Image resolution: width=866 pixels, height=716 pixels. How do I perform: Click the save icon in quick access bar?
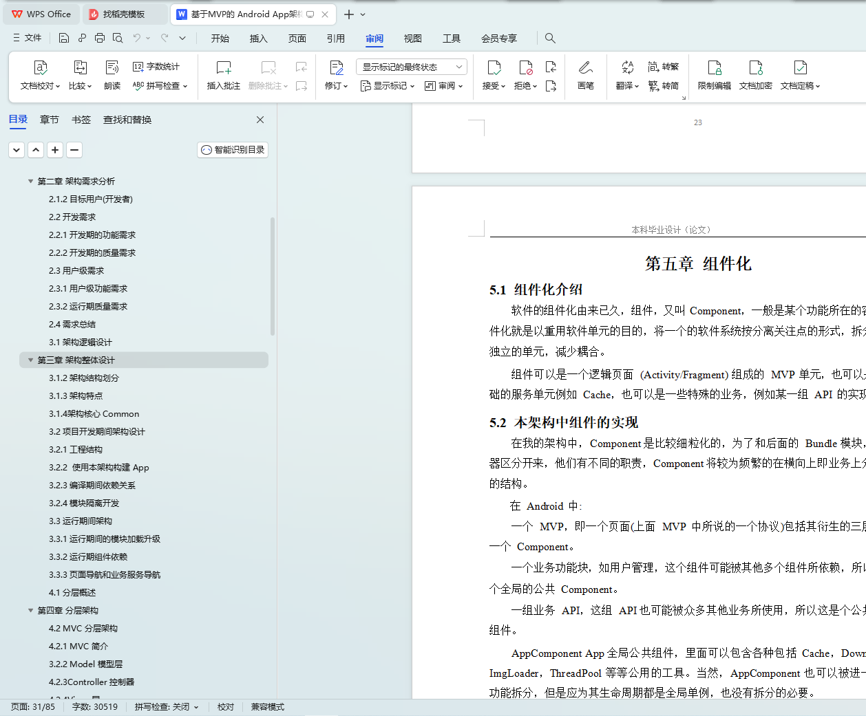64,38
